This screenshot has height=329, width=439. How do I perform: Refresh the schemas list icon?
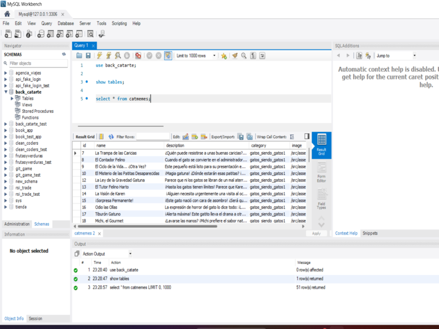point(64,54)
